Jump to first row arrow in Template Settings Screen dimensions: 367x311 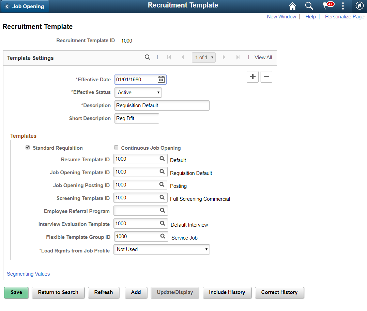[169, 57]
